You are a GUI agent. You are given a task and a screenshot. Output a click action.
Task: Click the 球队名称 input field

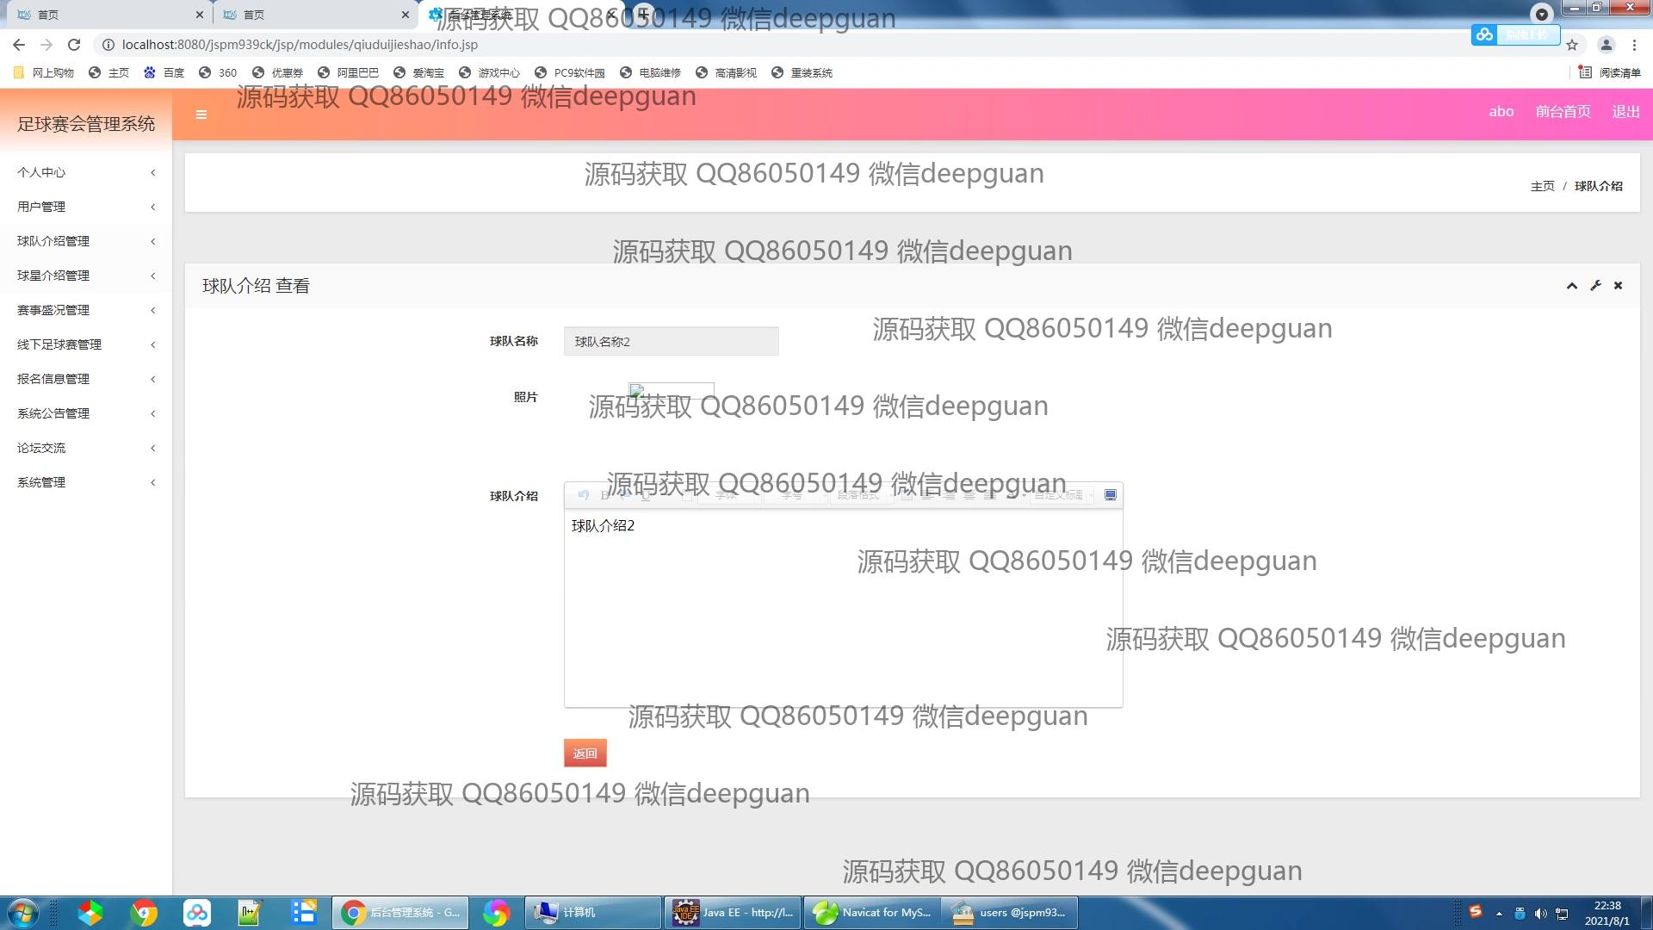(671, 342)
